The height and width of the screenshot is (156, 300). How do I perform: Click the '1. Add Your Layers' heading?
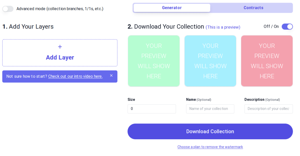point(28,27)
